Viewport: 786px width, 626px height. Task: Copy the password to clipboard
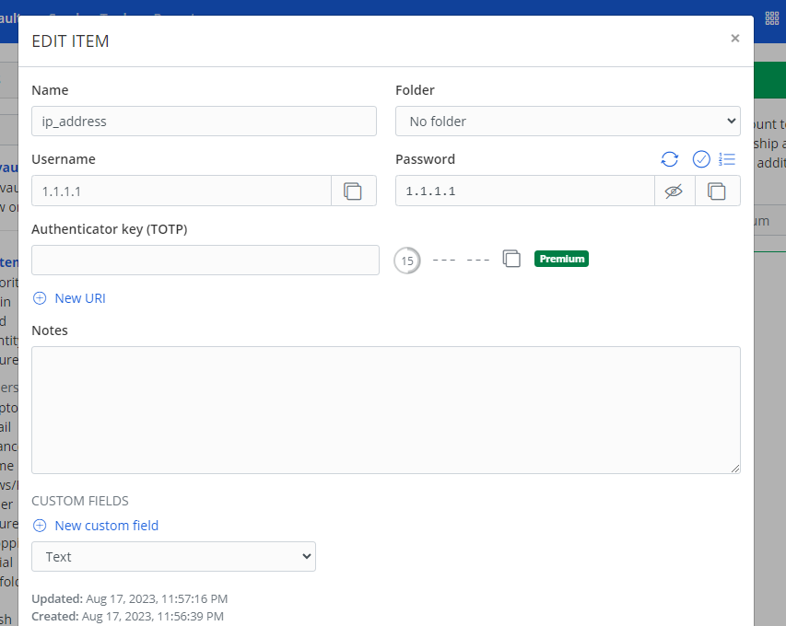[718, 191]
